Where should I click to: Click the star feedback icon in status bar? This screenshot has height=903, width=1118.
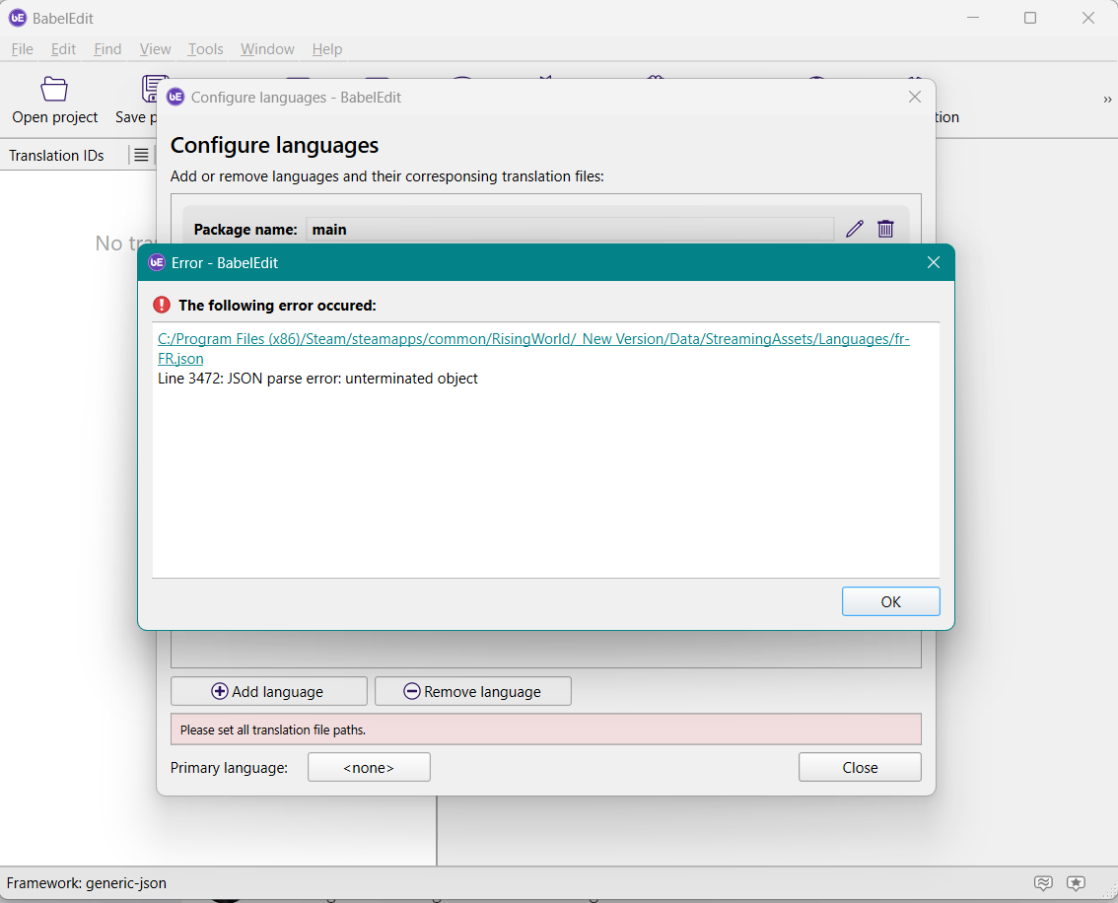click(1076, 882)
